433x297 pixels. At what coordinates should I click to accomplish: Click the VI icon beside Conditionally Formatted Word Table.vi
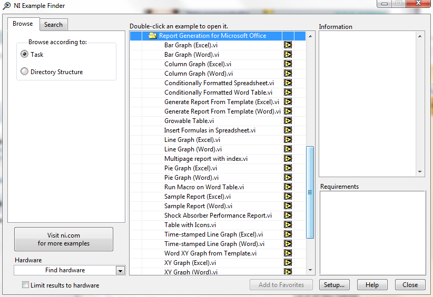coord(288,93)
